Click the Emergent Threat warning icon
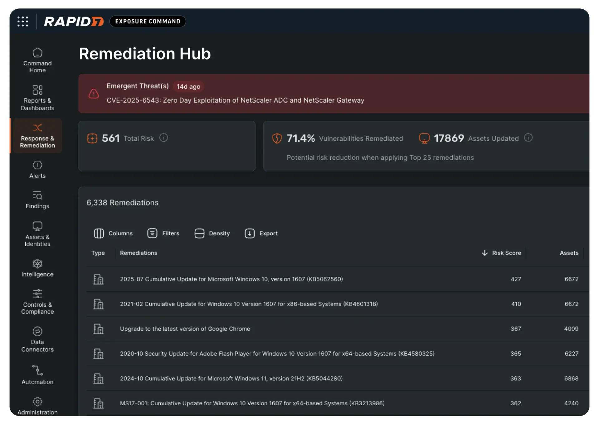 click(94, 93)
